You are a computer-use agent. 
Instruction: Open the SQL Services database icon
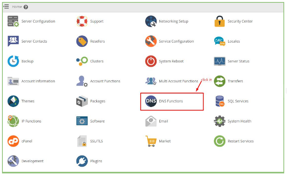pyautogui.click(x=219, y=101)
